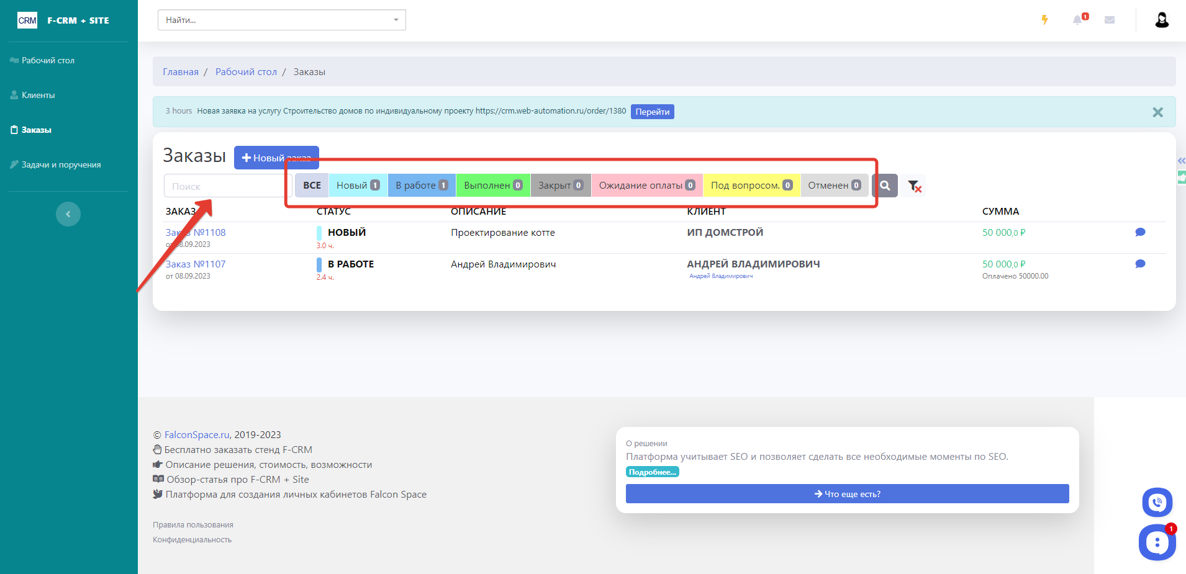Clear filters with the funnel icon
This screenshot has height=574, width=1186.
(914, 186)
